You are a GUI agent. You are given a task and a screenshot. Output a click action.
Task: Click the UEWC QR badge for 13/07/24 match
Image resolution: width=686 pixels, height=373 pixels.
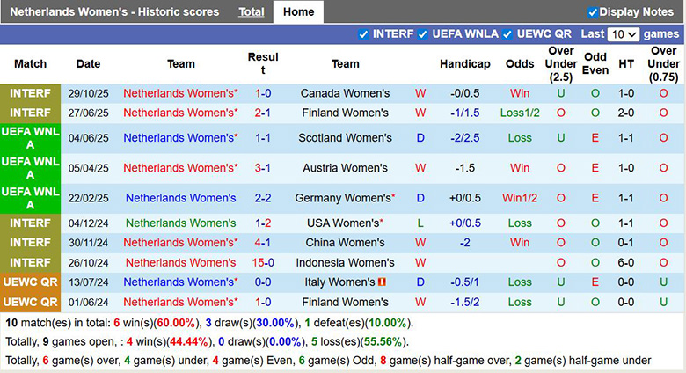pyautogui.click(x=31, y=282)
